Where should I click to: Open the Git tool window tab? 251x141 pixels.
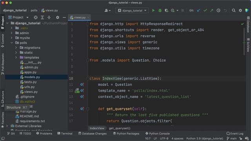(x=11, y=134)
